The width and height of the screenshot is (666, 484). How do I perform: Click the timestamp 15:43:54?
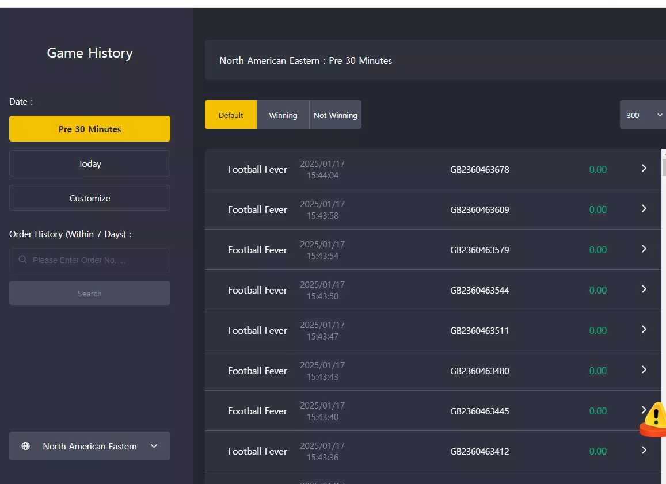click(322, 256)
